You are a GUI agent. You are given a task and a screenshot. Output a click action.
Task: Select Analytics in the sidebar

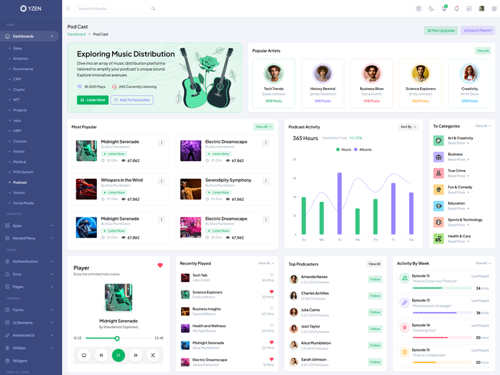point(21,59)
